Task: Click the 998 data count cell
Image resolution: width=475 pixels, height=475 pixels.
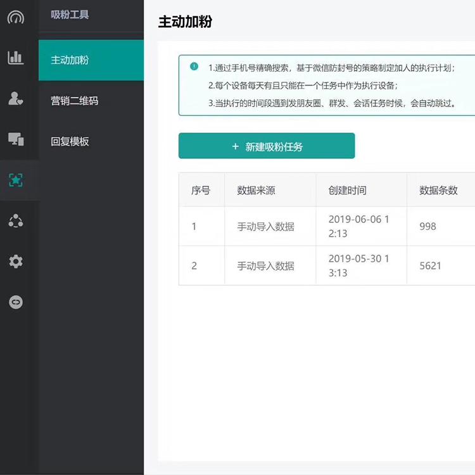Action: click(x=427, y=226)
